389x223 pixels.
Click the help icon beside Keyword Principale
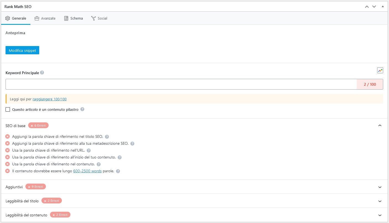pos(42,73)
